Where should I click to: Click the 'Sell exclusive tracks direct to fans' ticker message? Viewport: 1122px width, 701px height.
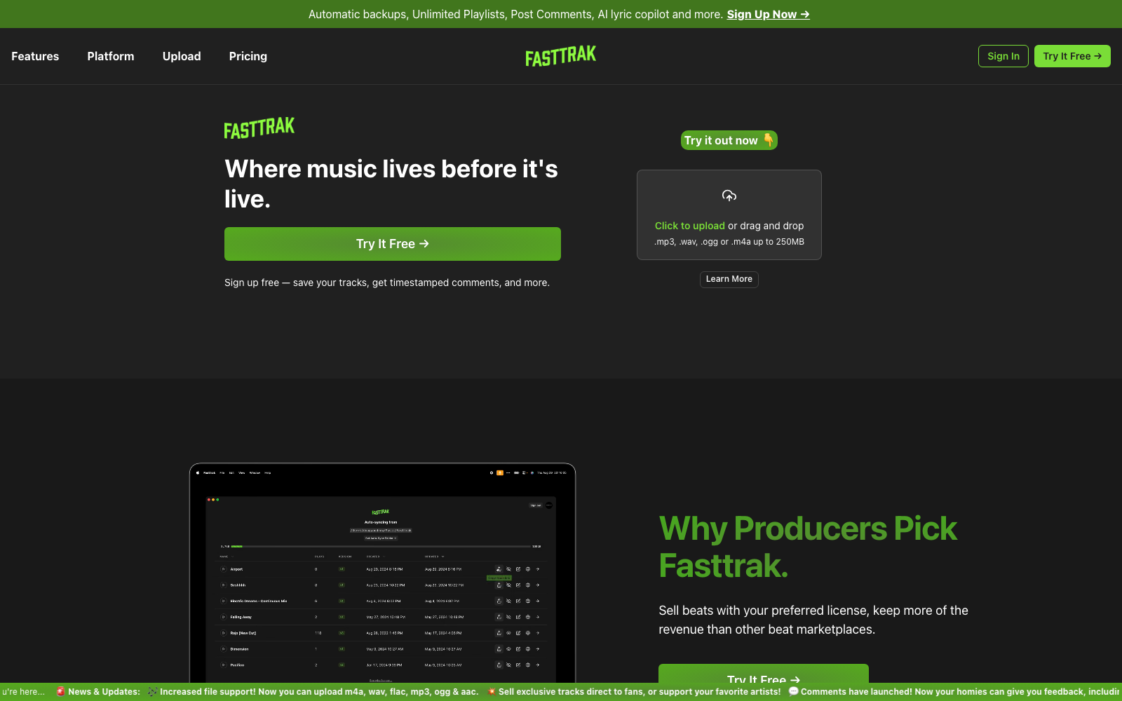coord(634,692)
